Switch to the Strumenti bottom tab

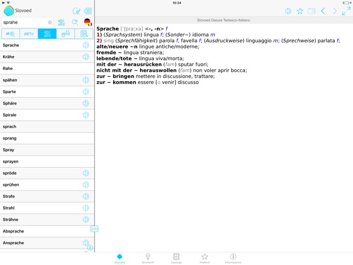click(148, 258)
